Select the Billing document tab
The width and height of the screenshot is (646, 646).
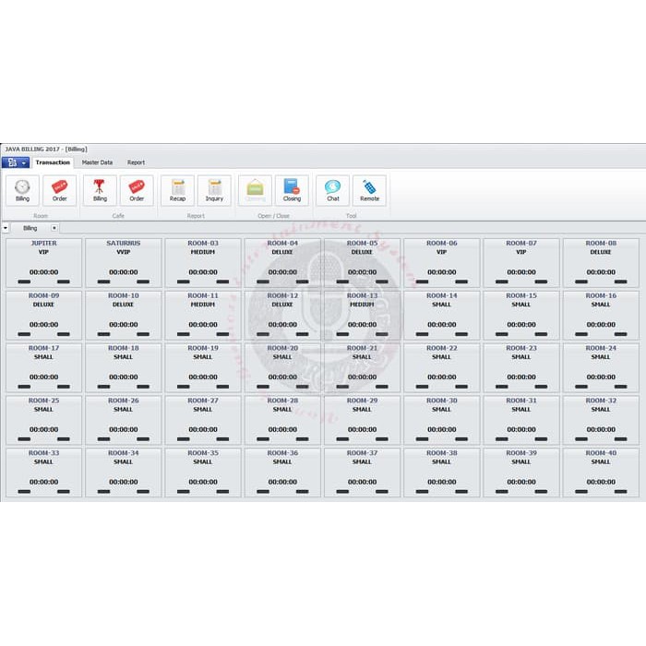tap(30, 228)
